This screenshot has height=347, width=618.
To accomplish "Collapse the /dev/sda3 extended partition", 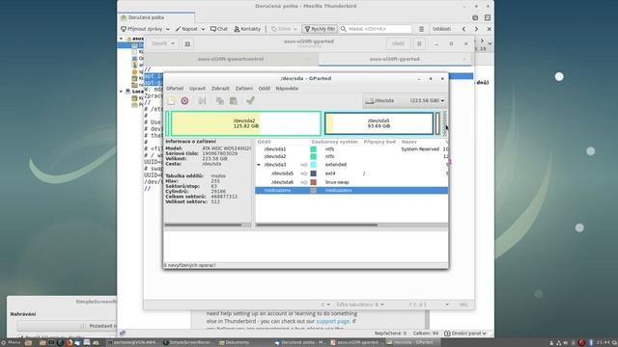I will [259, 165].
